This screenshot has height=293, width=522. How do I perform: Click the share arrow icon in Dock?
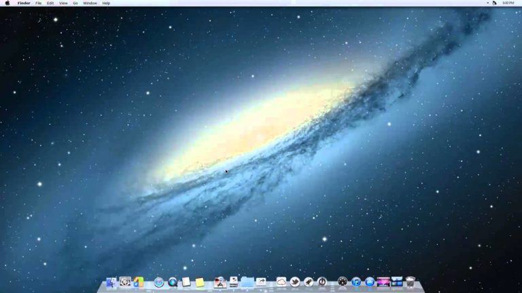point(261,282)
